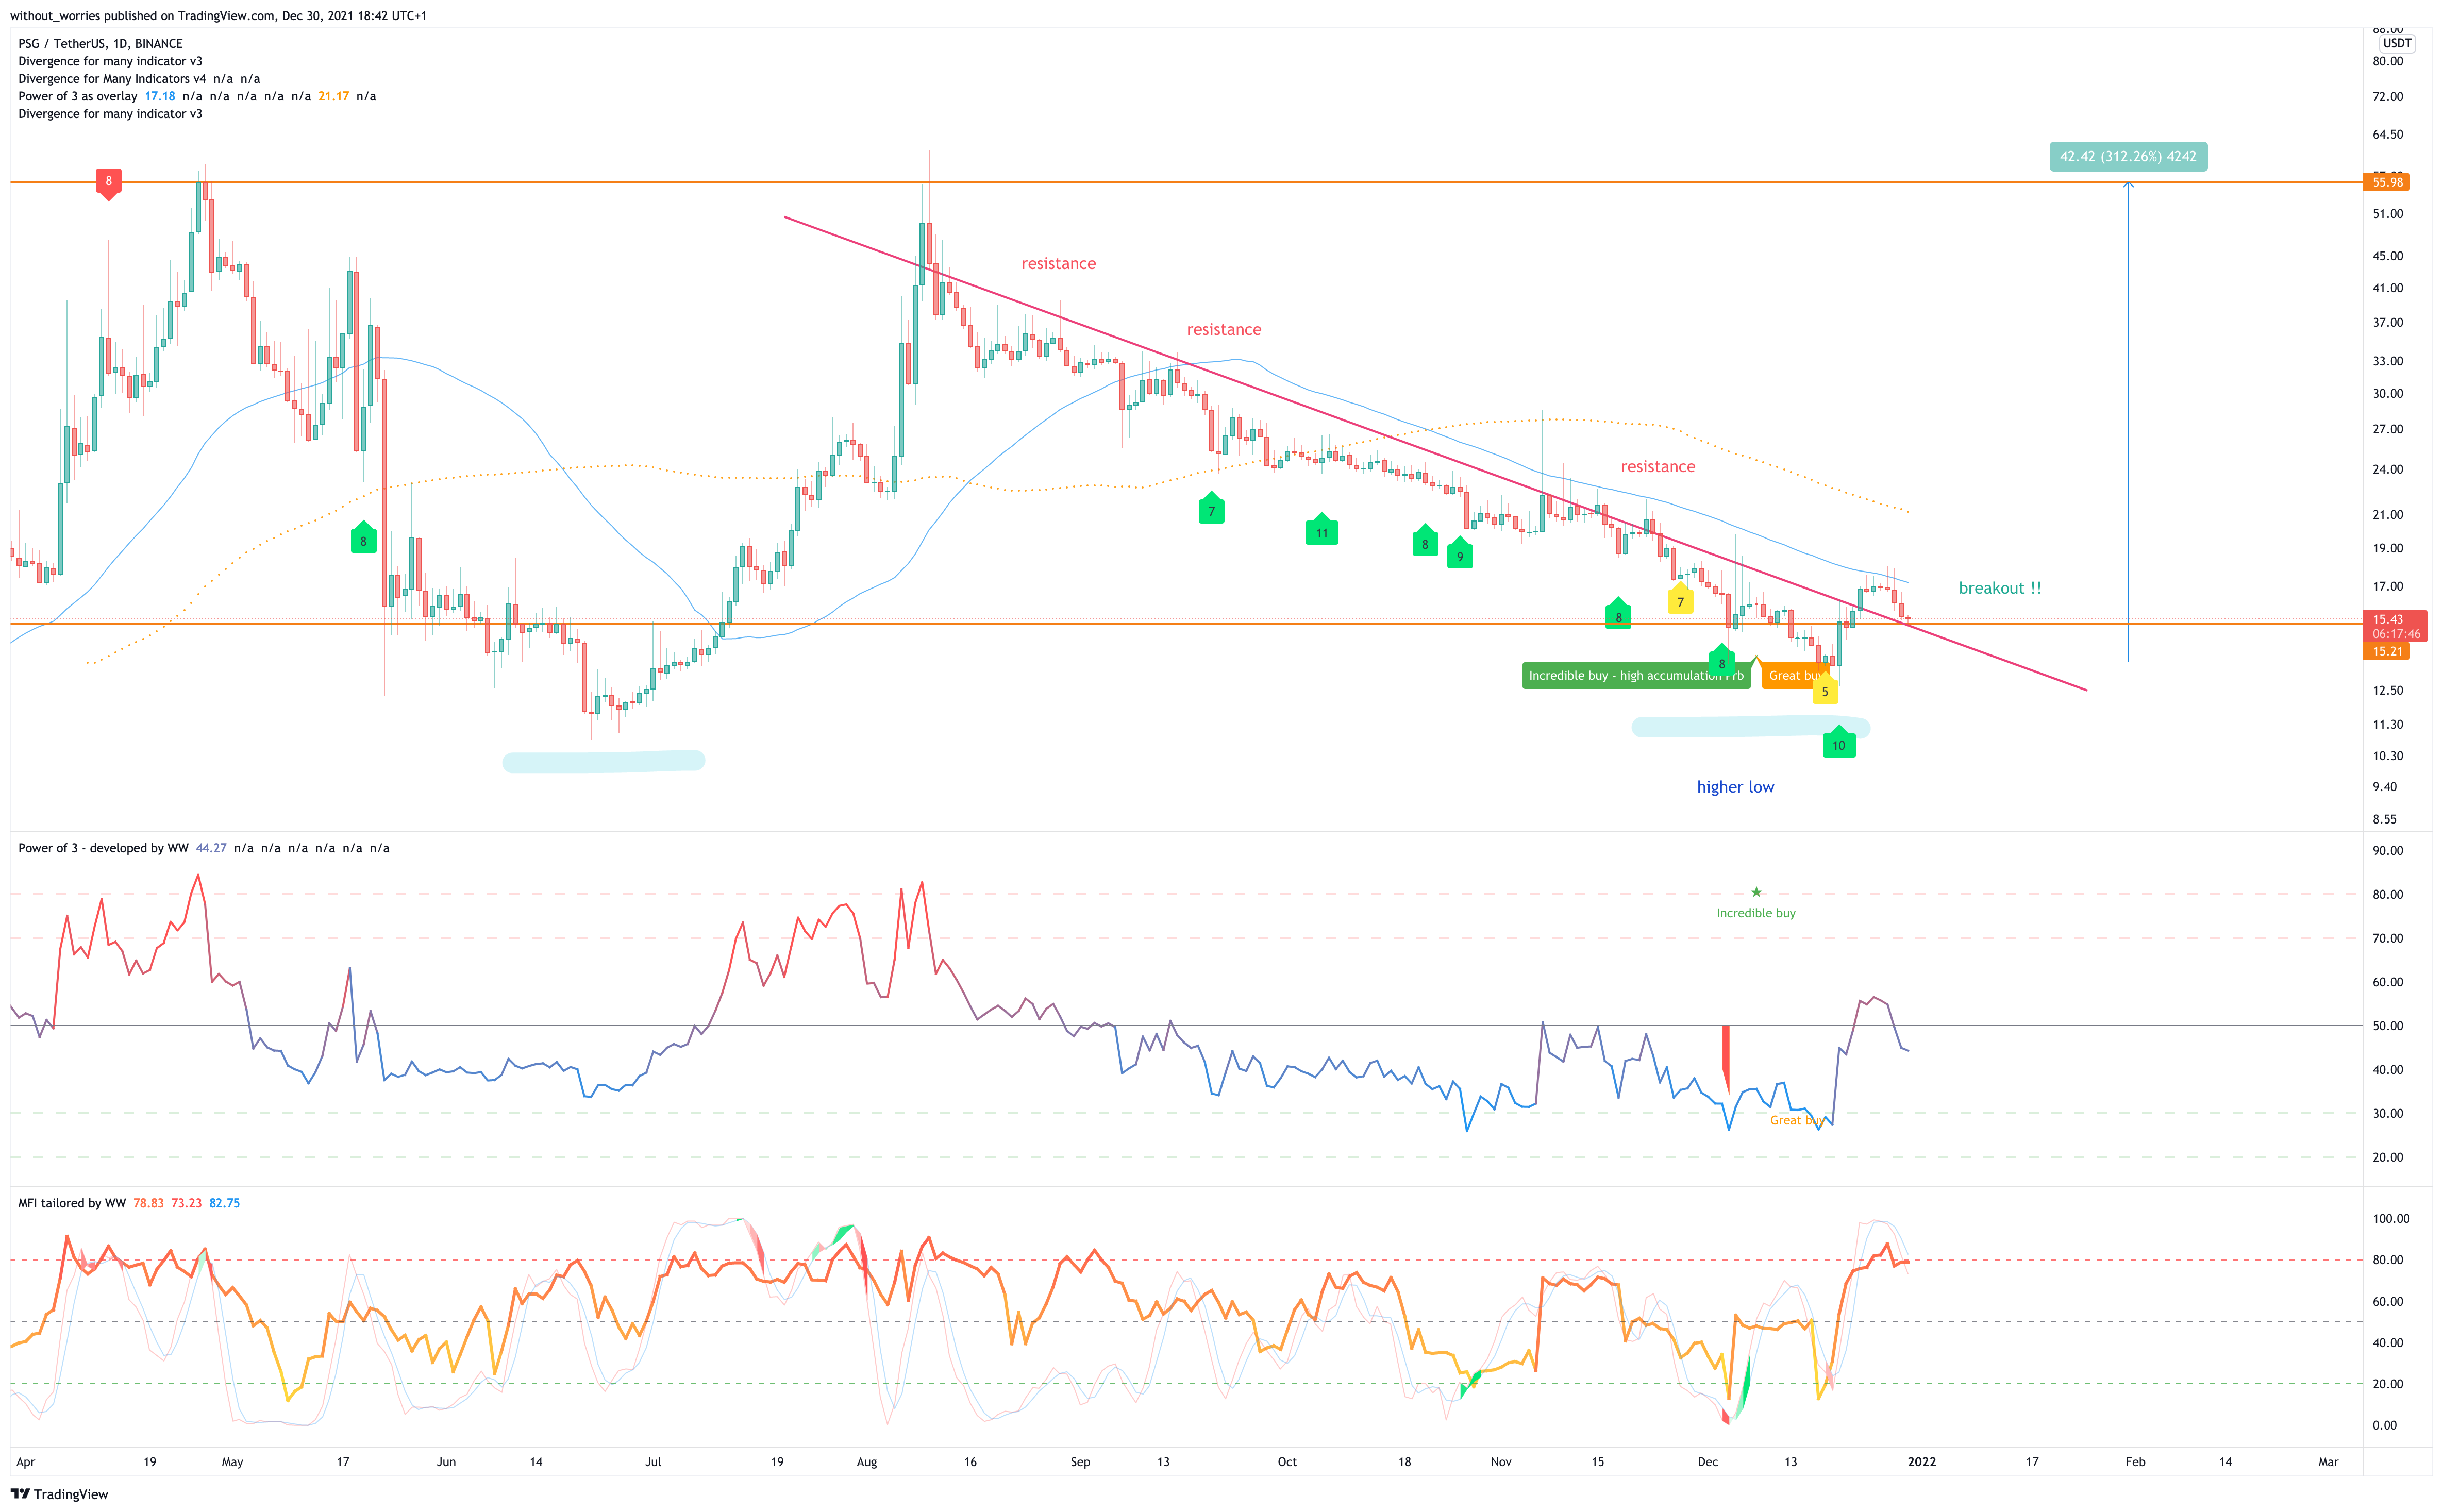The image size is (2443, 1512).
Task: Click the resistance label near the November candles
Action: [1657, 467]
